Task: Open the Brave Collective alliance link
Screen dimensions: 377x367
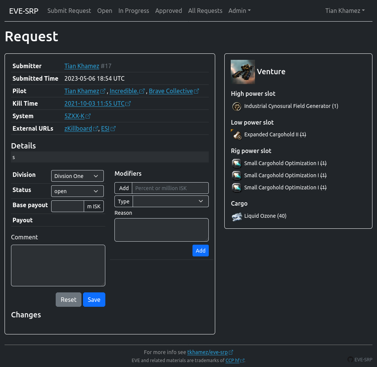Action: pyautogui.click(x=171, y=91)
